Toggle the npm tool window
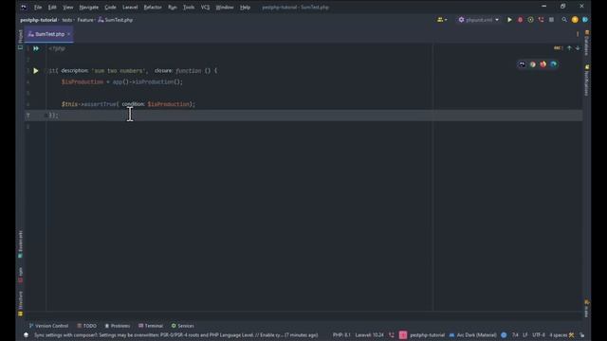This screenshot has width=607, height=341. pos(20,275)
